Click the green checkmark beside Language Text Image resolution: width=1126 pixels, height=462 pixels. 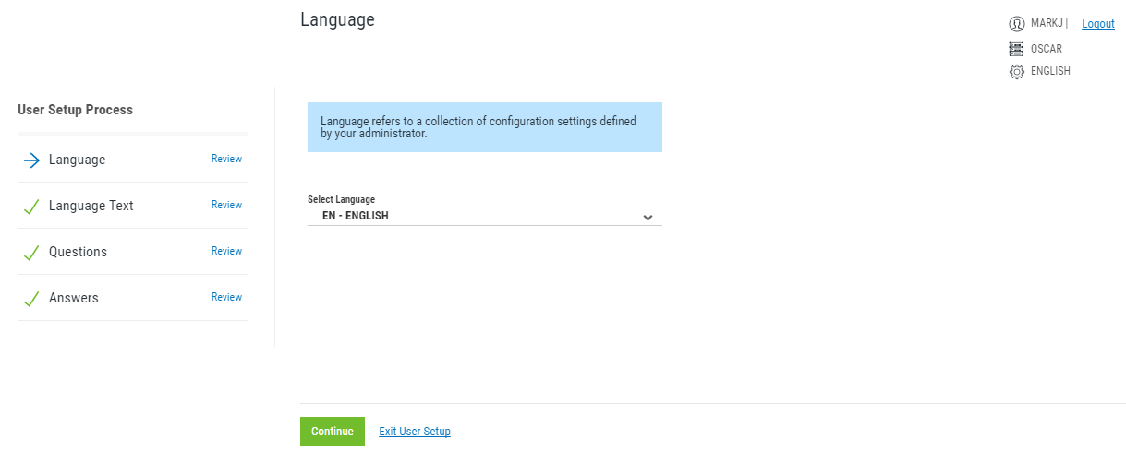coord(31,207)
